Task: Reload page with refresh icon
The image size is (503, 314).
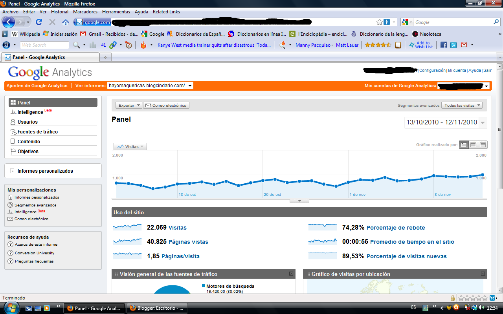Action: coord(39,22)
